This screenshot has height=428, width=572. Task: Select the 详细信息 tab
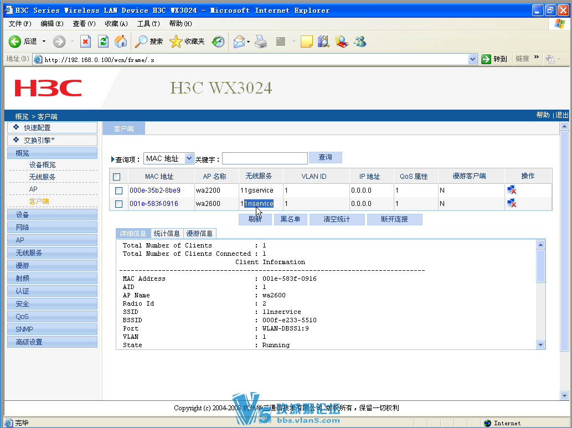[x=133, y=234]
